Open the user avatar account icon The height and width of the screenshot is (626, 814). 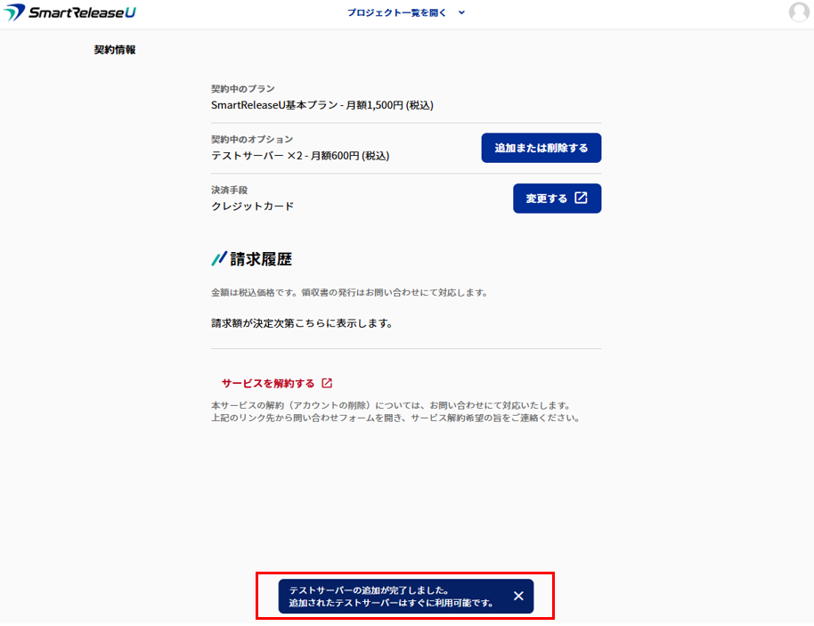click(799, 12)
